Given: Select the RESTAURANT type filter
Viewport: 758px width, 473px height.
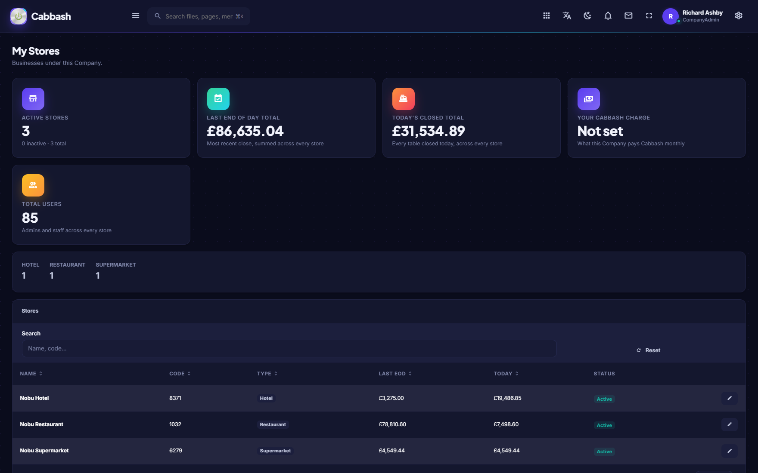Looking at the screenshot, I should [67, 271].
